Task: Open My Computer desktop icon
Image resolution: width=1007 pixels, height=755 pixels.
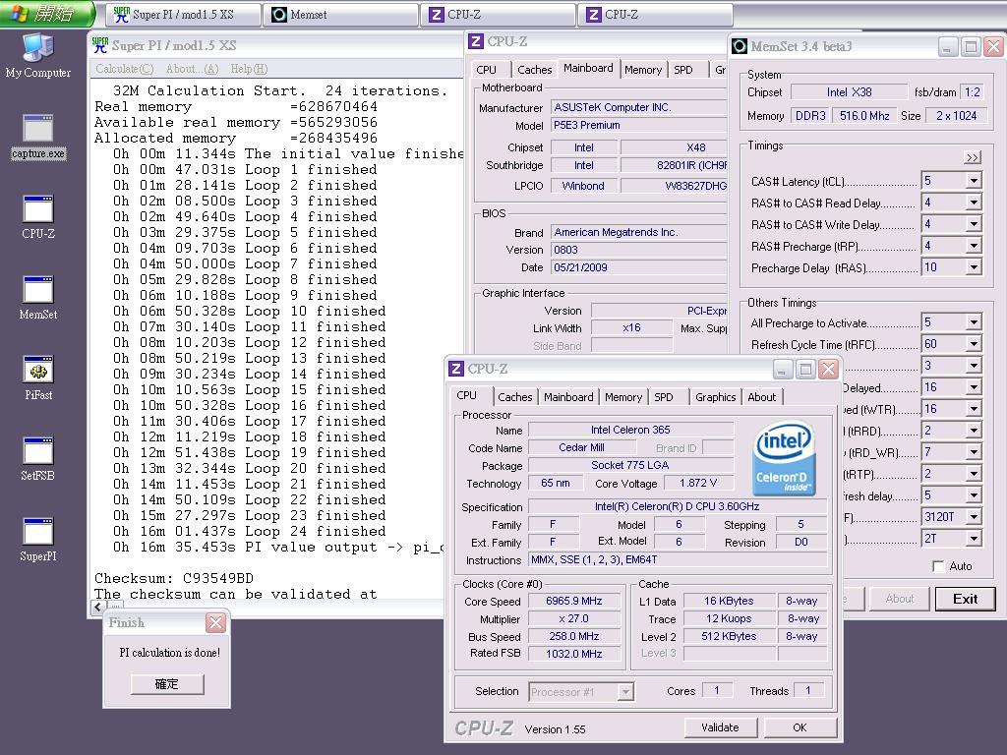Action: (x=38, y=56)
